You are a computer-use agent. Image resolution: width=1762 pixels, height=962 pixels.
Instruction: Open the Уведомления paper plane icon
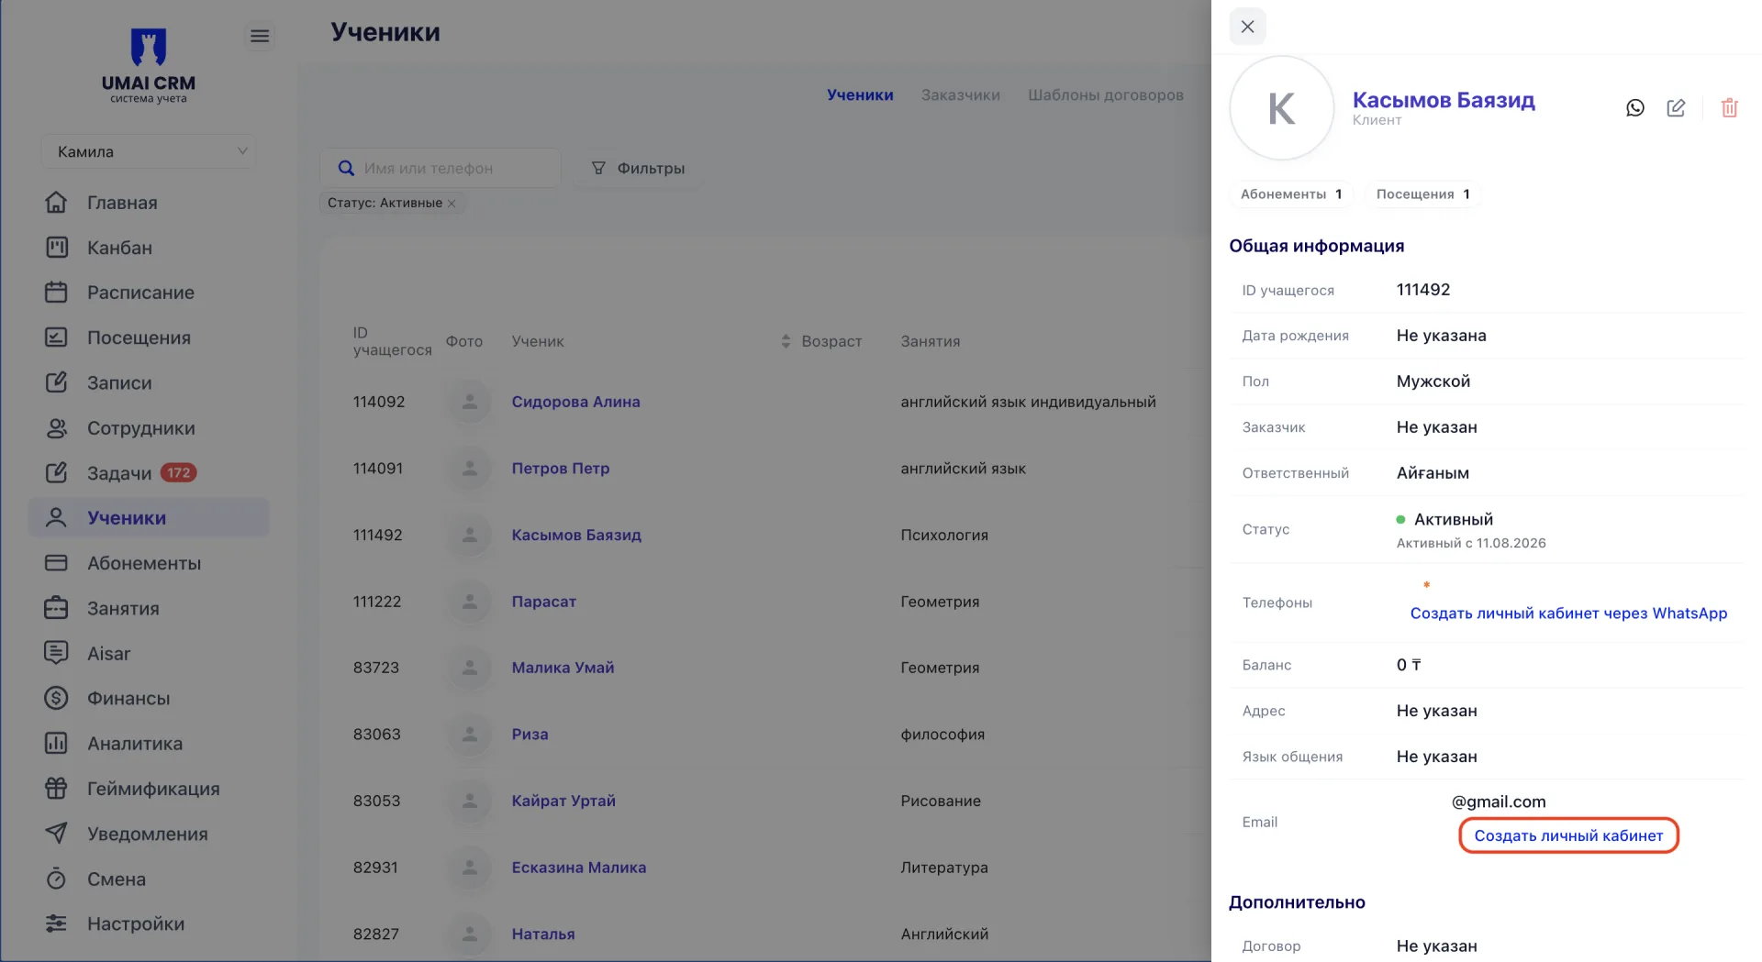click(56, 834)
